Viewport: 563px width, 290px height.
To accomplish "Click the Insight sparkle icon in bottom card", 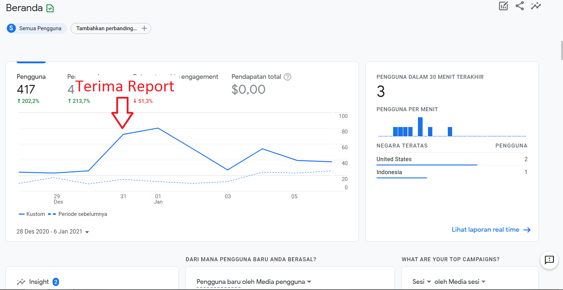I will pos(21,282).
